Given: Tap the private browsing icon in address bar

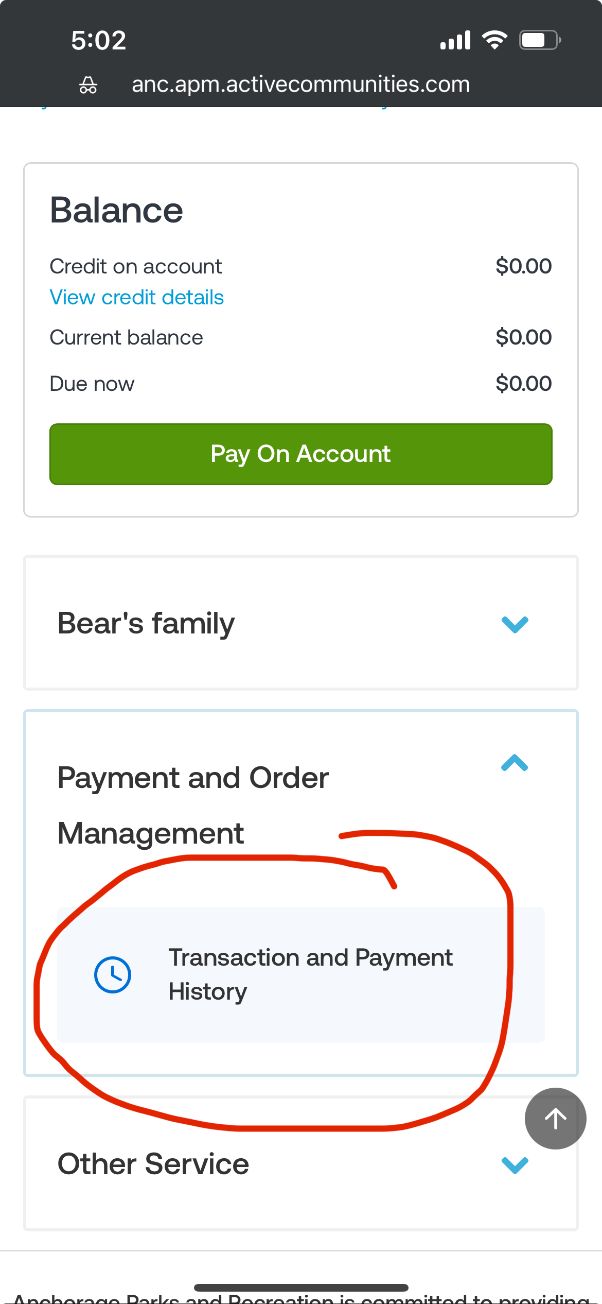Looking at the screenshot, I should point(88,85).
